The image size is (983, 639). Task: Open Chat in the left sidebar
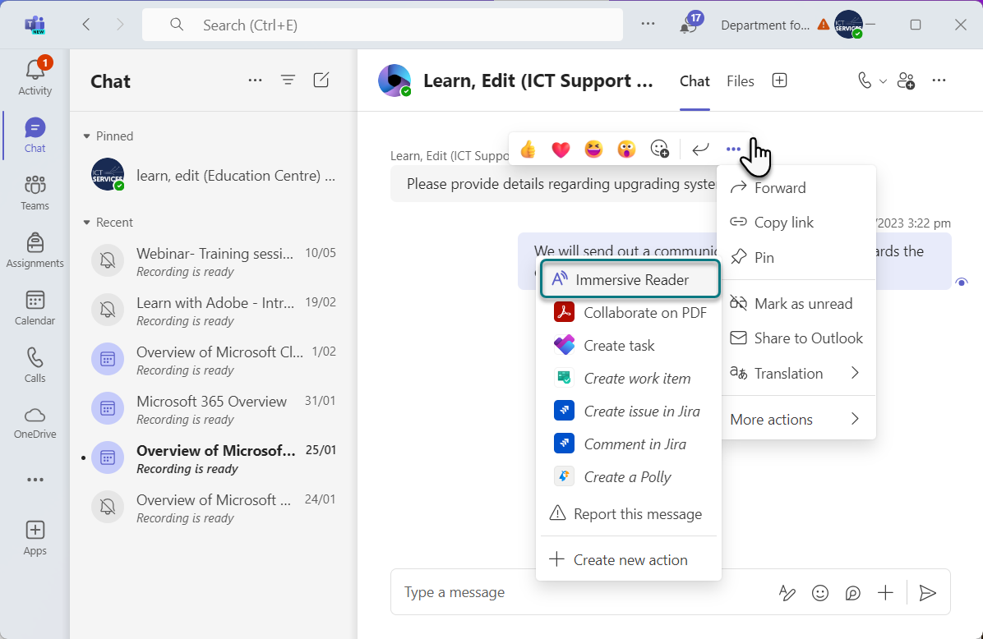coord(35,135)
